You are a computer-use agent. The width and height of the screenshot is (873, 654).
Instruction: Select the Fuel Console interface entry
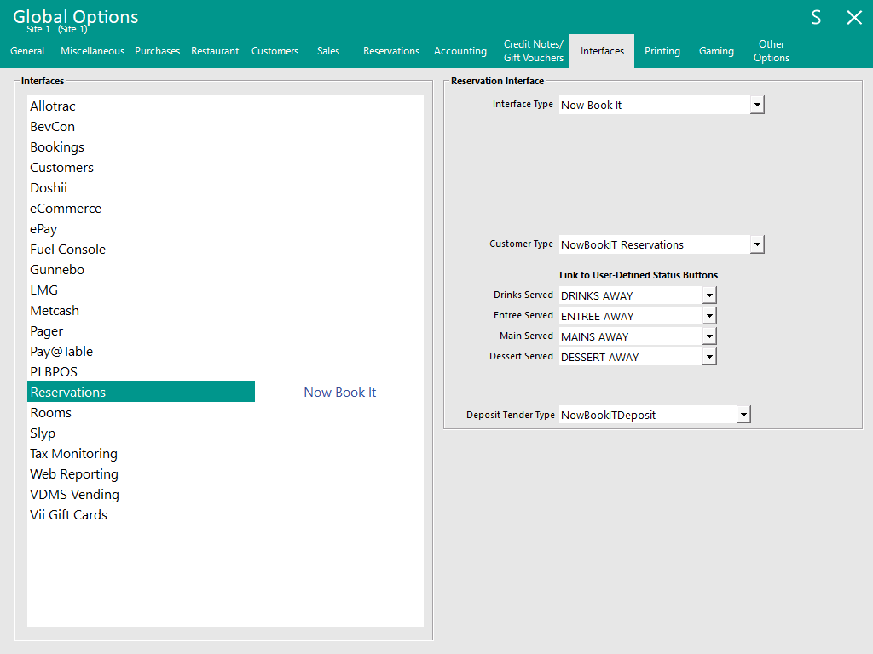[x=68, y=250]
